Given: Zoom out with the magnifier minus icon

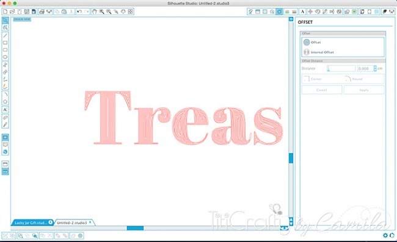Looking at the screenshot, I should [109, 12].
